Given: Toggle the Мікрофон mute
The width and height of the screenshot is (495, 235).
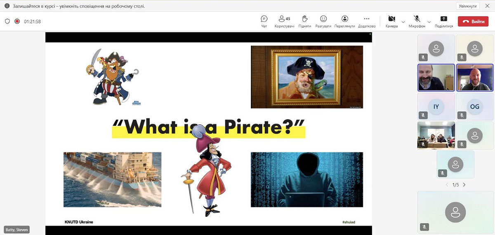Looking at the screenshot, I should click(x=417, y=21).
